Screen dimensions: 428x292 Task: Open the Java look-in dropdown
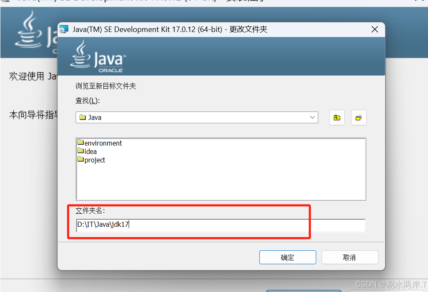tap(197, 117)
